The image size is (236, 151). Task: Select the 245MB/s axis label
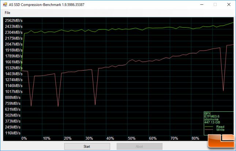point(13,127)
